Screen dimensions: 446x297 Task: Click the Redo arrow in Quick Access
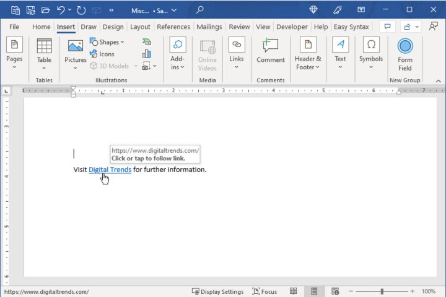click(82, 10)
